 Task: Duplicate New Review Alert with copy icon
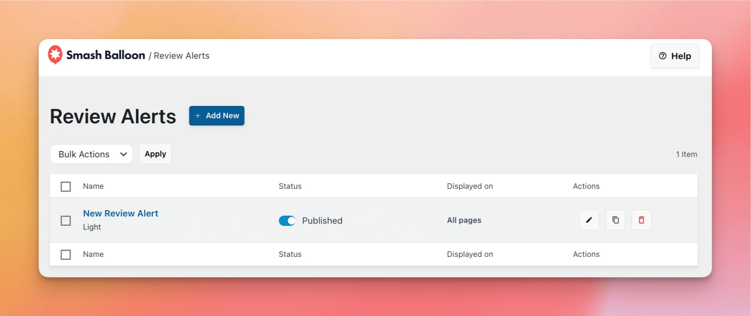[x=615, y=220]
